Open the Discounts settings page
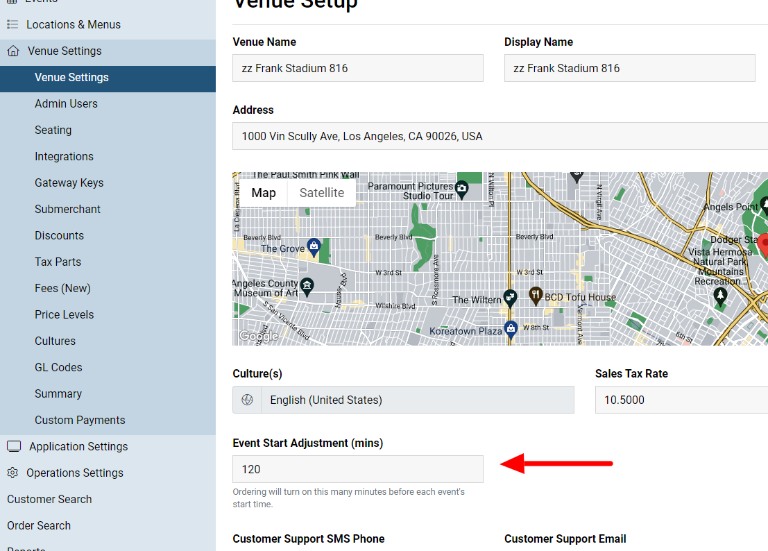The height and width of the screenshot is (551, 768). (59, 235)
